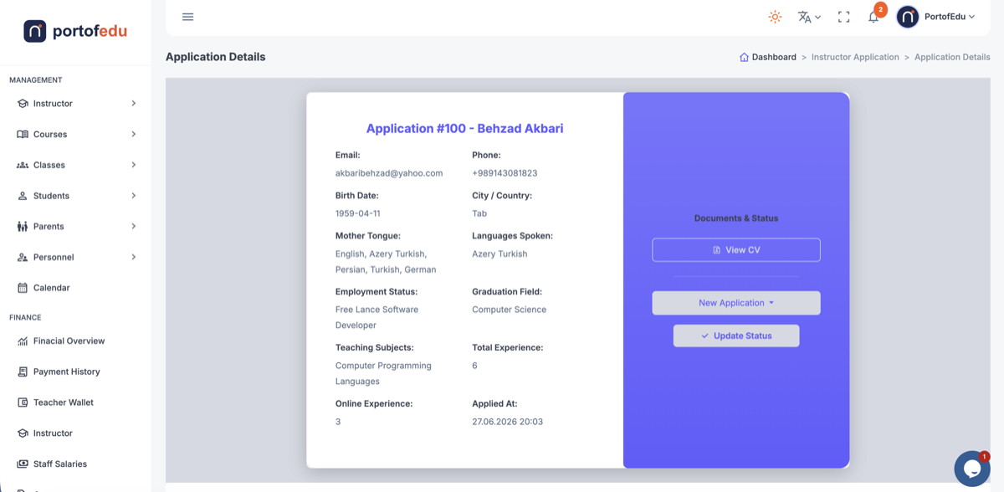Click the portofedu logo
1004x492 pixels.
(75, 32)
